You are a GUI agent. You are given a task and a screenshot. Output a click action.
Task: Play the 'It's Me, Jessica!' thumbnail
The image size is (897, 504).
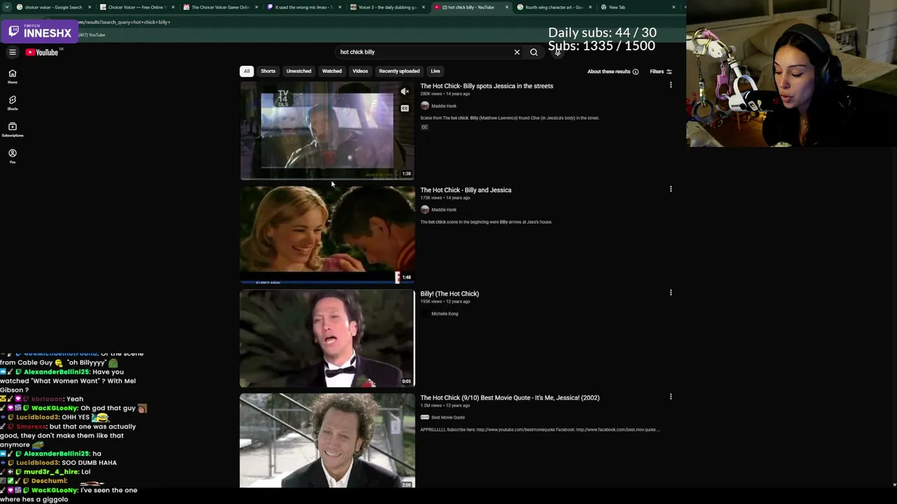(327, 441)
